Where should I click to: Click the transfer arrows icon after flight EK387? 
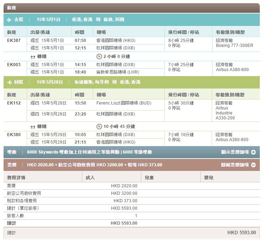[33, 57]
